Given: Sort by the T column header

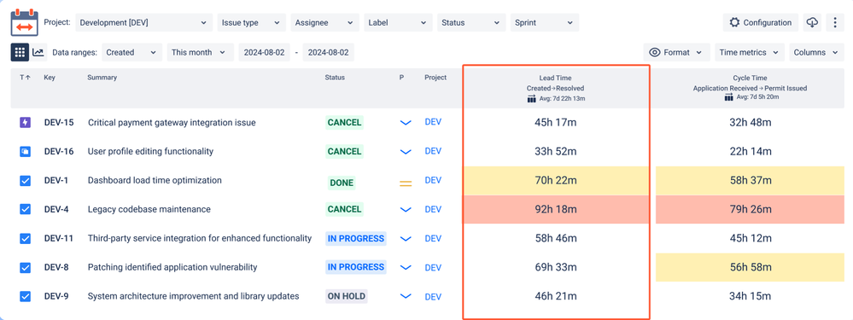Looking at the screenshot, I should pyautogui.click(x=25, y=78).
